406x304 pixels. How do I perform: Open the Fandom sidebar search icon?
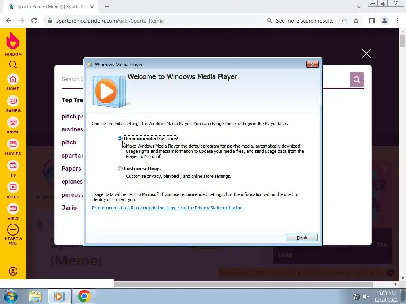(13, 65)
